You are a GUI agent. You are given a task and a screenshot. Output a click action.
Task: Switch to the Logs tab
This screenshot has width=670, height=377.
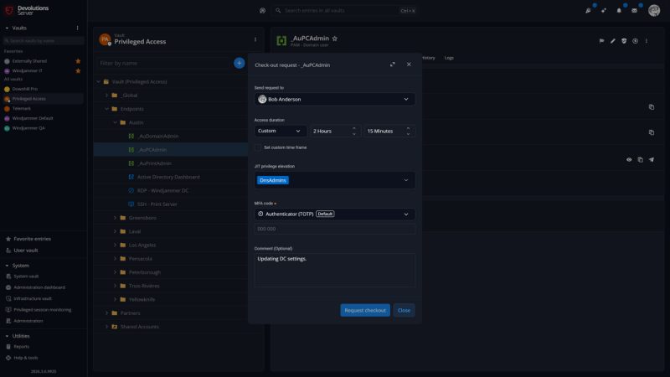pyautogui.click(x=449, y=58)
